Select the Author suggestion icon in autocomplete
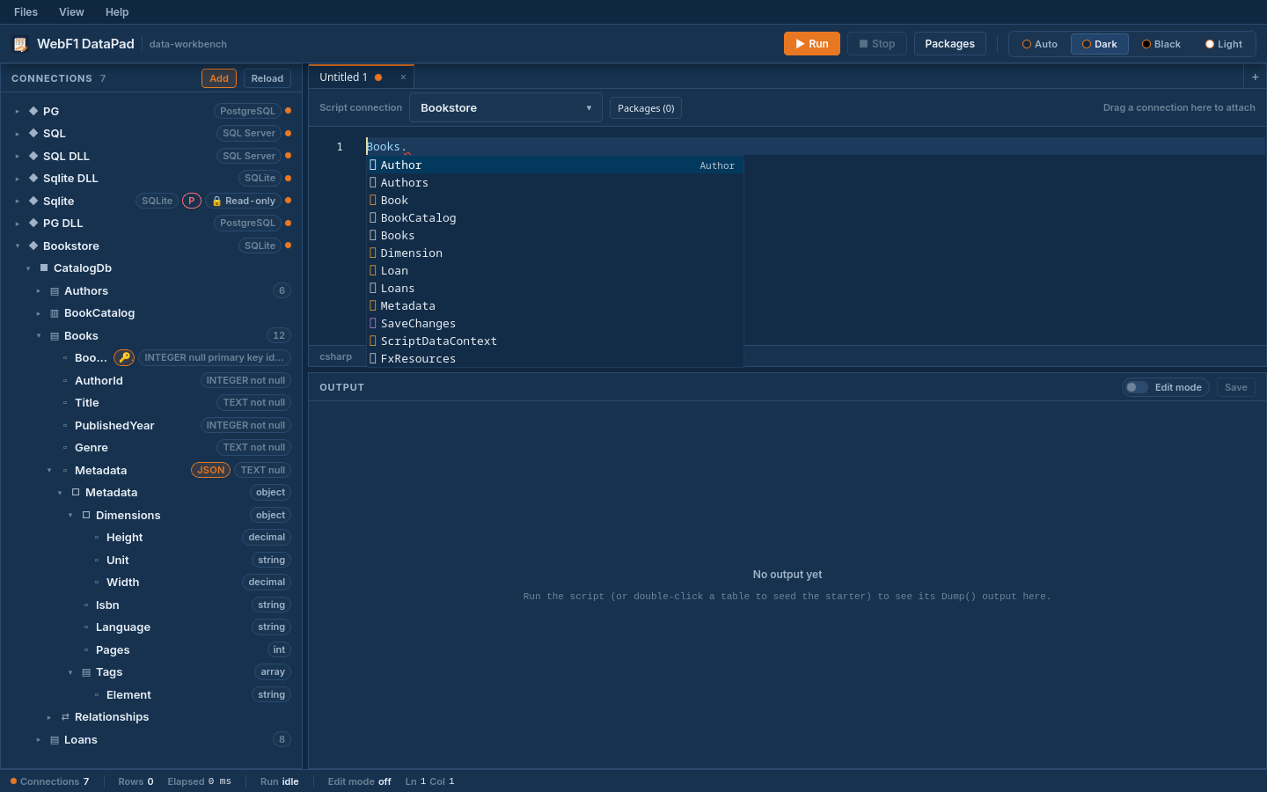Viewport: 1267px width, 792px height. tap(373, 165)
